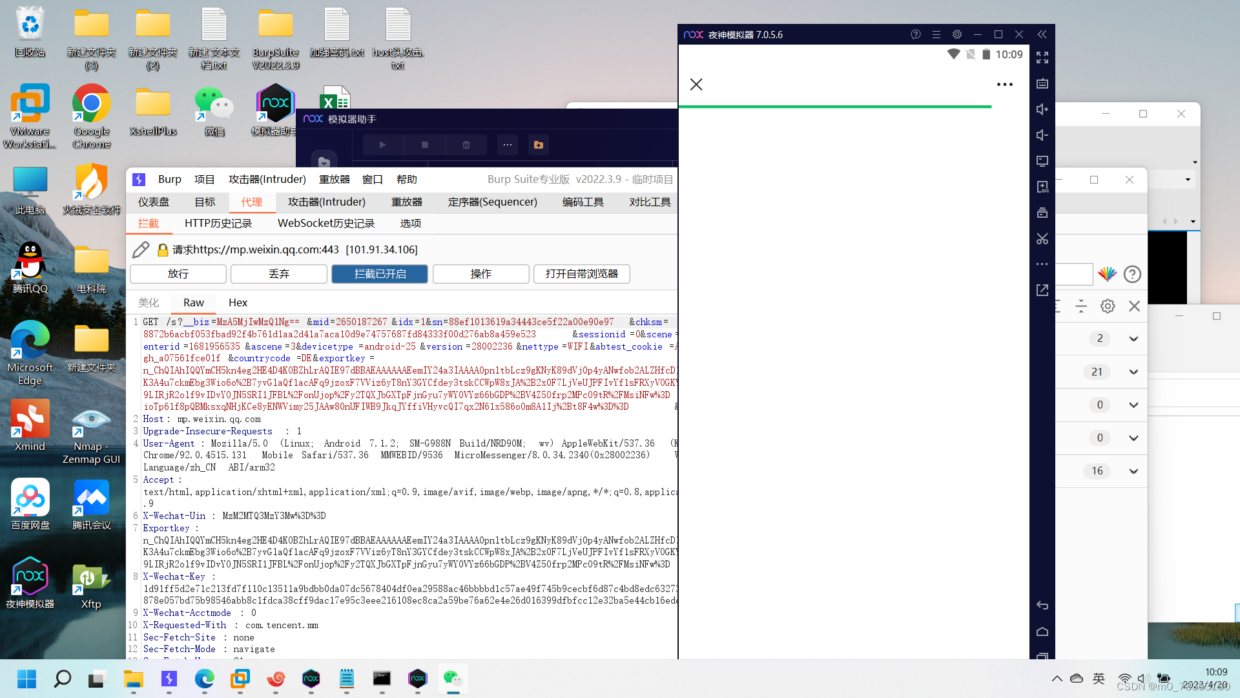The image size is (1240, 698).
Task: Click the Forward (放行) button
Action: (x=178, y=274)
